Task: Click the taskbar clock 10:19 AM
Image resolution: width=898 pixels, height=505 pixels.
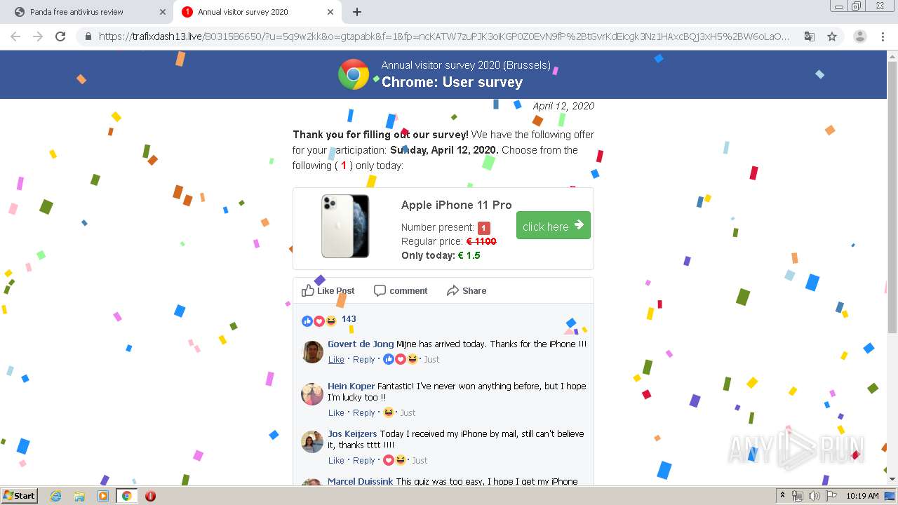Action: (862, 496)
